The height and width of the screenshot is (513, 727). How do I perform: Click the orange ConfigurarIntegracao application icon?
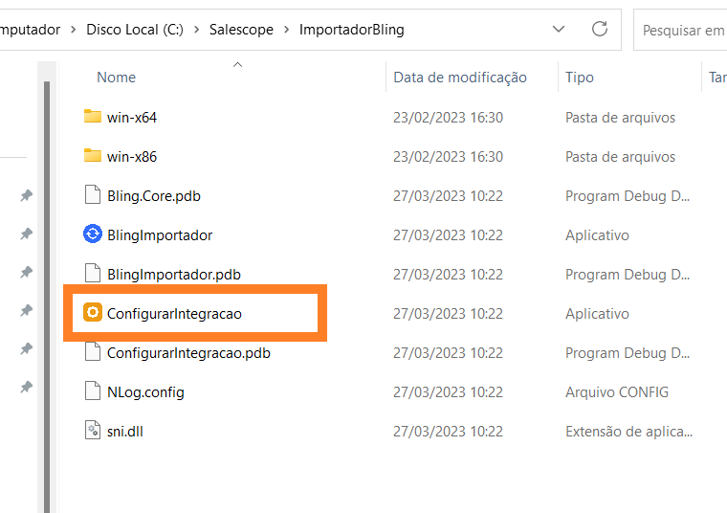pyautogui.click(x=93, y=312)
